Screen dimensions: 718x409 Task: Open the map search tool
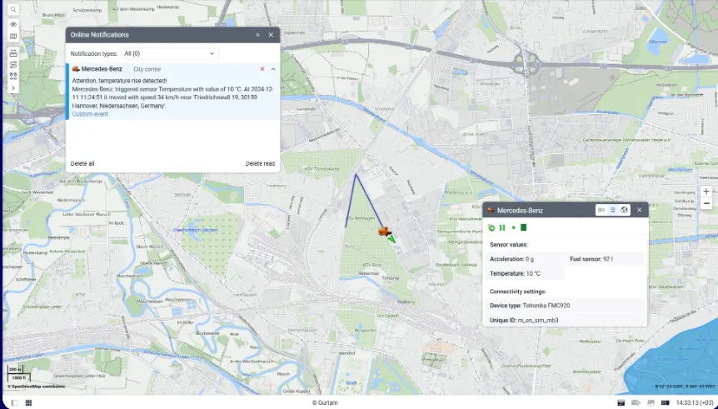[13, 9]
